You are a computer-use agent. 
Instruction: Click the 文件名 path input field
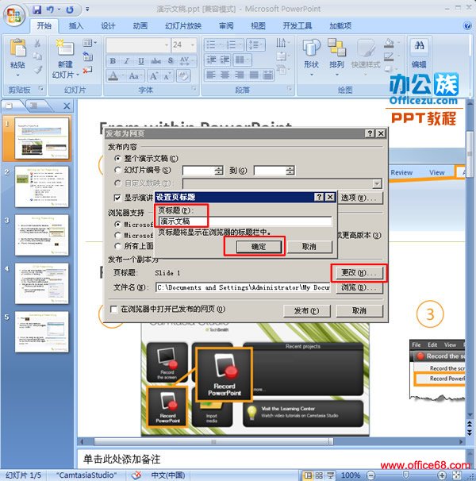[x=243, y=287]
